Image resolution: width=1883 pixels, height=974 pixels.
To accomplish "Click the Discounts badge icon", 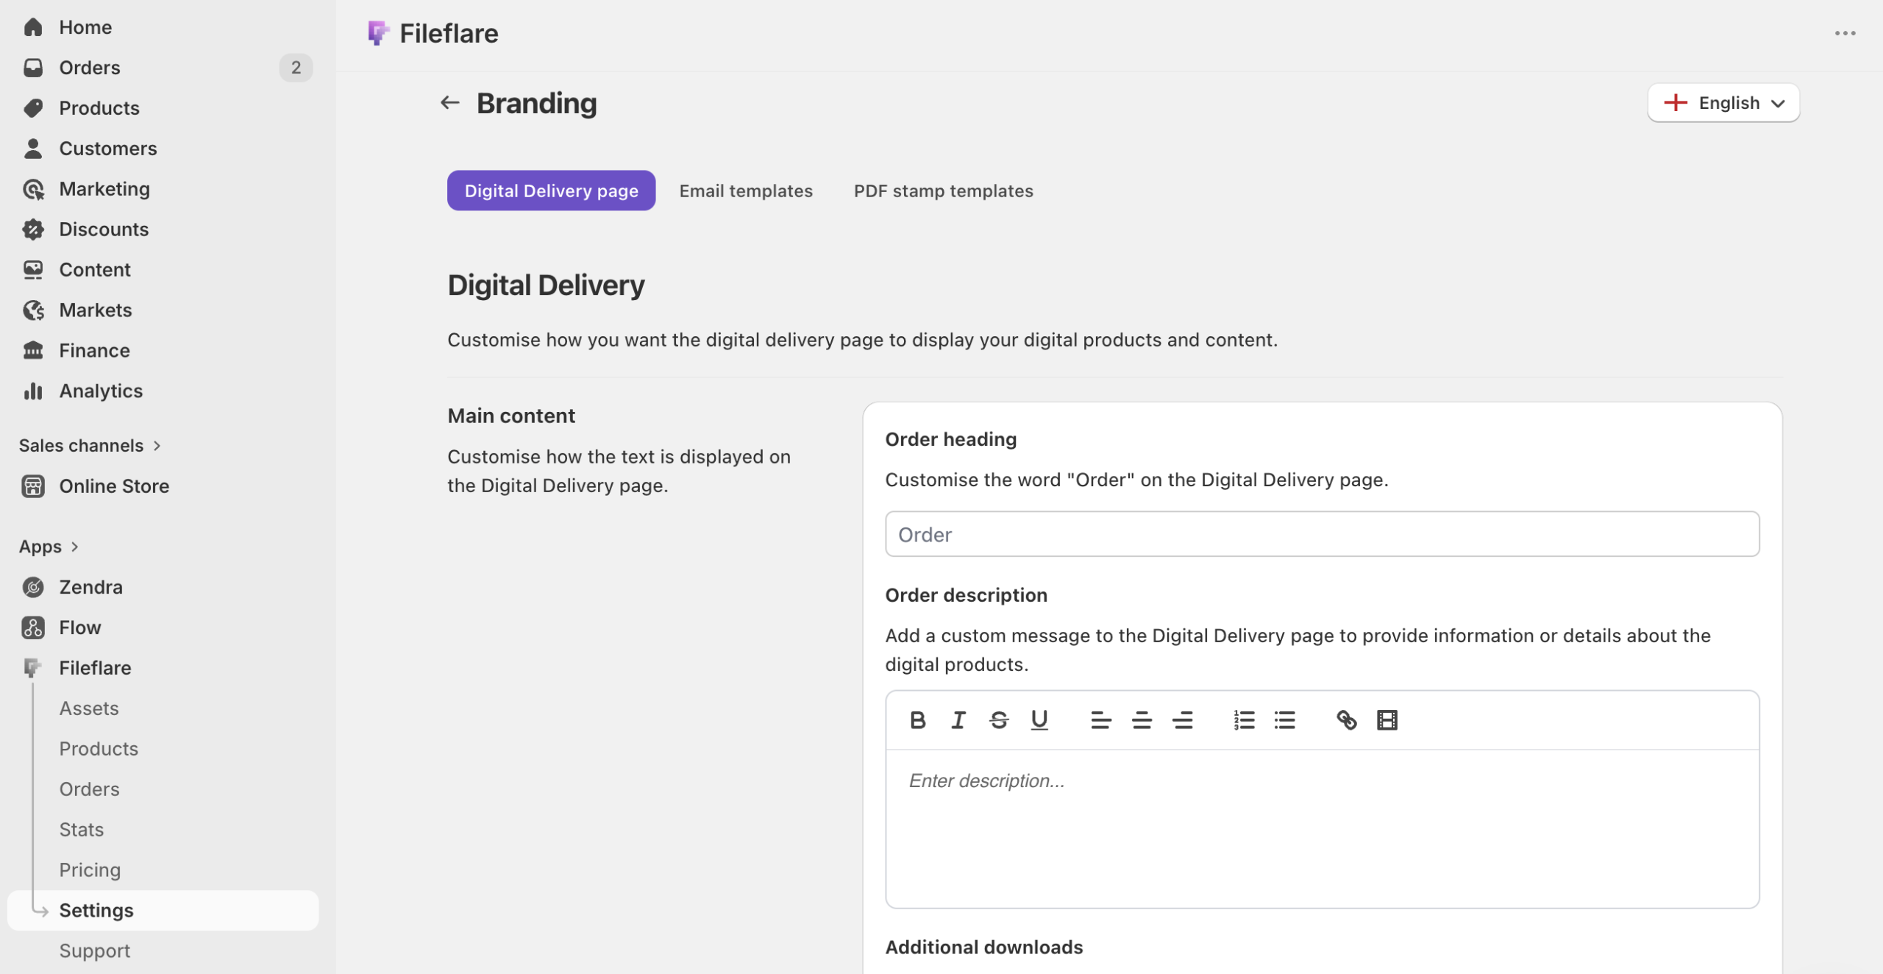I will (33, 230).
